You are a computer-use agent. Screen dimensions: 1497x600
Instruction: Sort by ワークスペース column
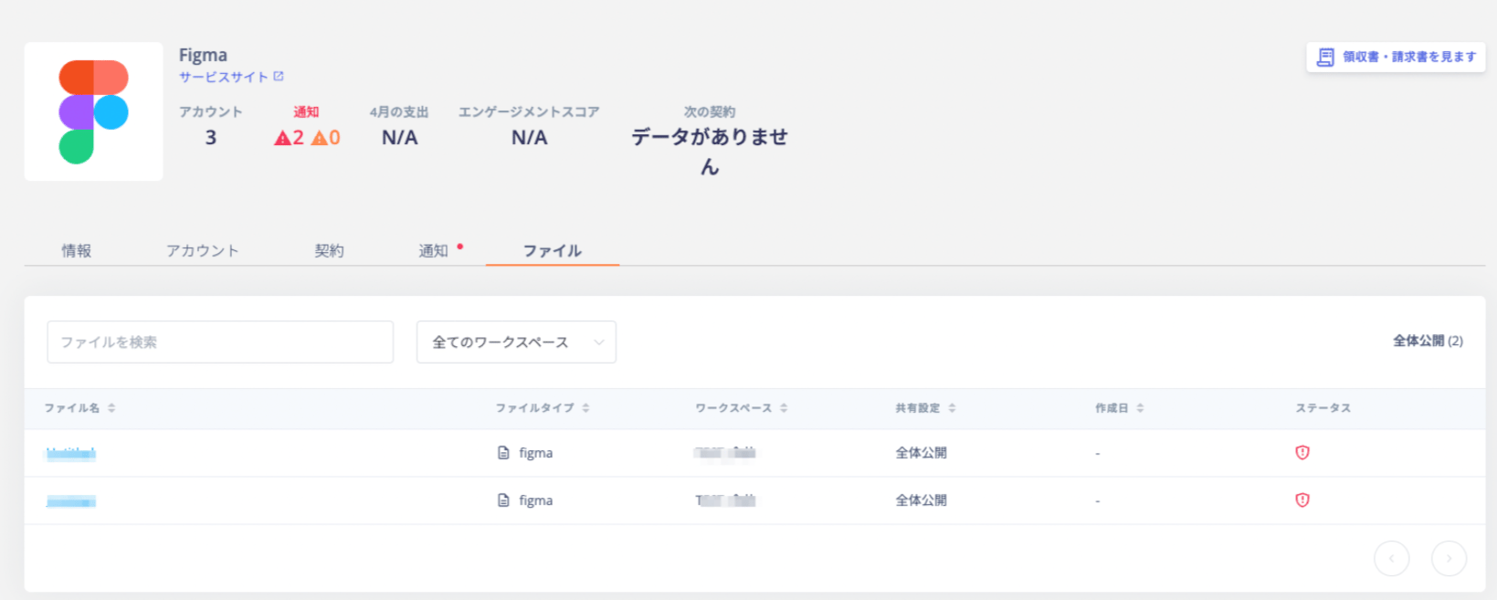[742, 408]
